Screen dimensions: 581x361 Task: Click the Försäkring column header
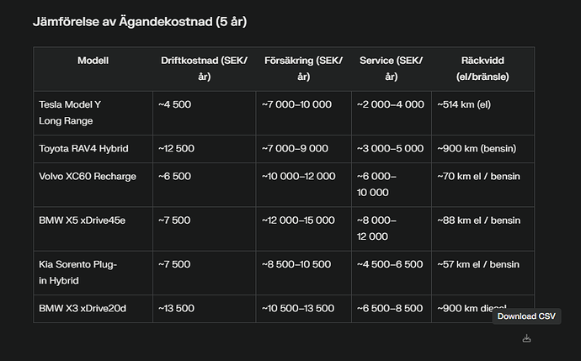(303, 68)
